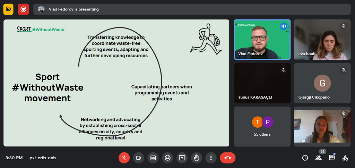Raise your hand in the meeting
Screen dimensions: 355x168
click(197, 158)
